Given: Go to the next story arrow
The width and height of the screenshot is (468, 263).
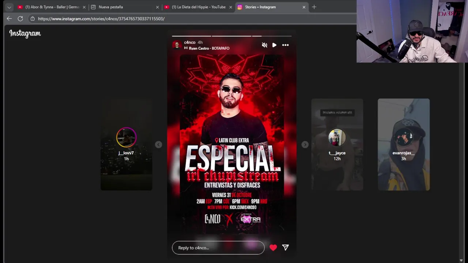Looking at the screenshot, I should (x=305, y=145).
